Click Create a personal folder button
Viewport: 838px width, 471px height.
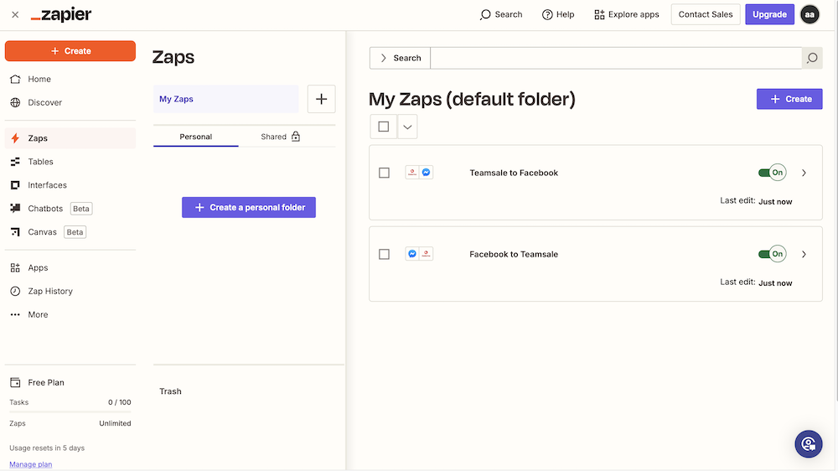[x=249, y=207]
